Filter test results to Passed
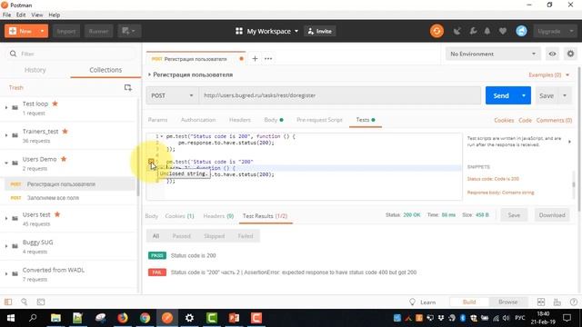Viewport: 582px width, 327px height. [x=182, y=236]
